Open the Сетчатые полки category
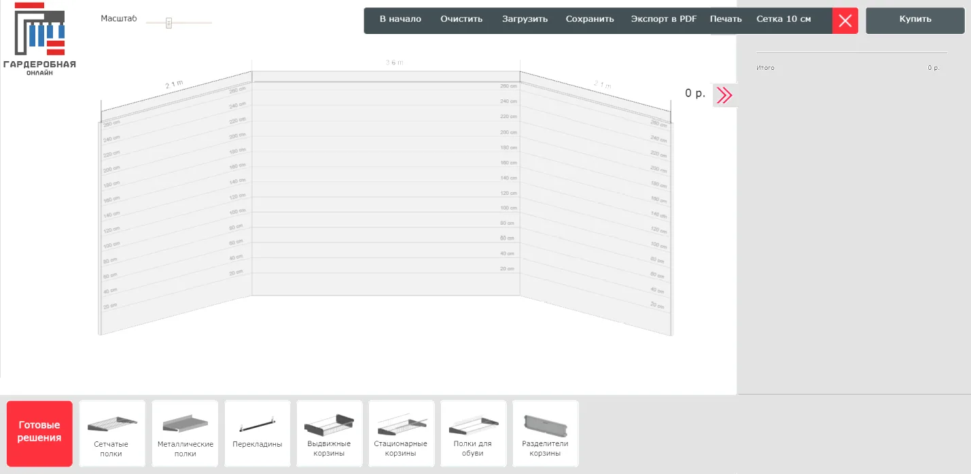Image resolution: width=971 pixels, height=474 pixels. tap(112, 434)
